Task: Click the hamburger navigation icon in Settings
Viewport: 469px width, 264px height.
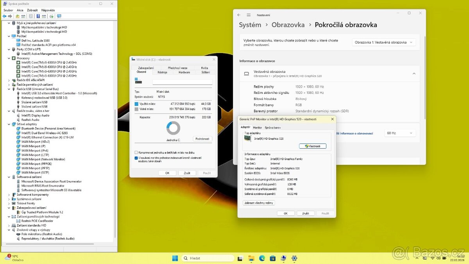Action: [x=249, y=14]
